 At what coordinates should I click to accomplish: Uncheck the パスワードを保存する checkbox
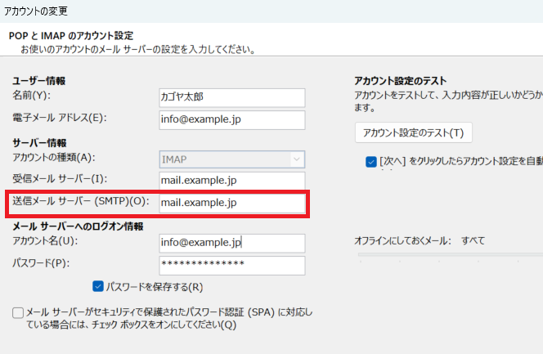98,286
